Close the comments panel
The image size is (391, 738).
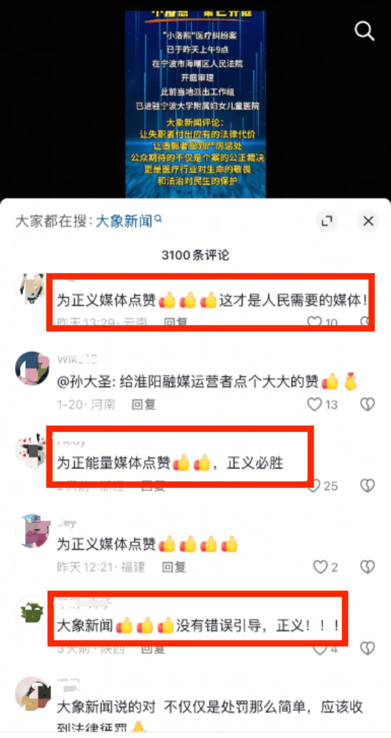point(368,221)
